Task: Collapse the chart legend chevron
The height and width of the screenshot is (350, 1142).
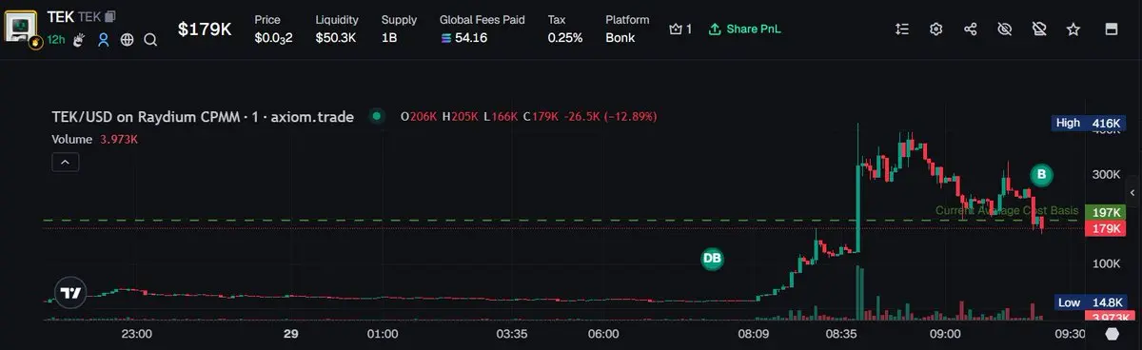Action: [65, 163]
